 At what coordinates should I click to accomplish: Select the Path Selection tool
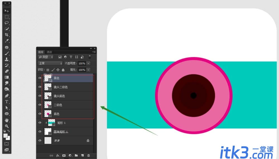(x=7, y=108)
